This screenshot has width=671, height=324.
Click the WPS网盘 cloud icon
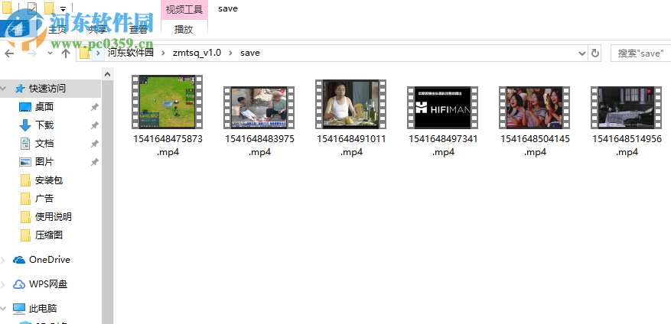point(19,284)
